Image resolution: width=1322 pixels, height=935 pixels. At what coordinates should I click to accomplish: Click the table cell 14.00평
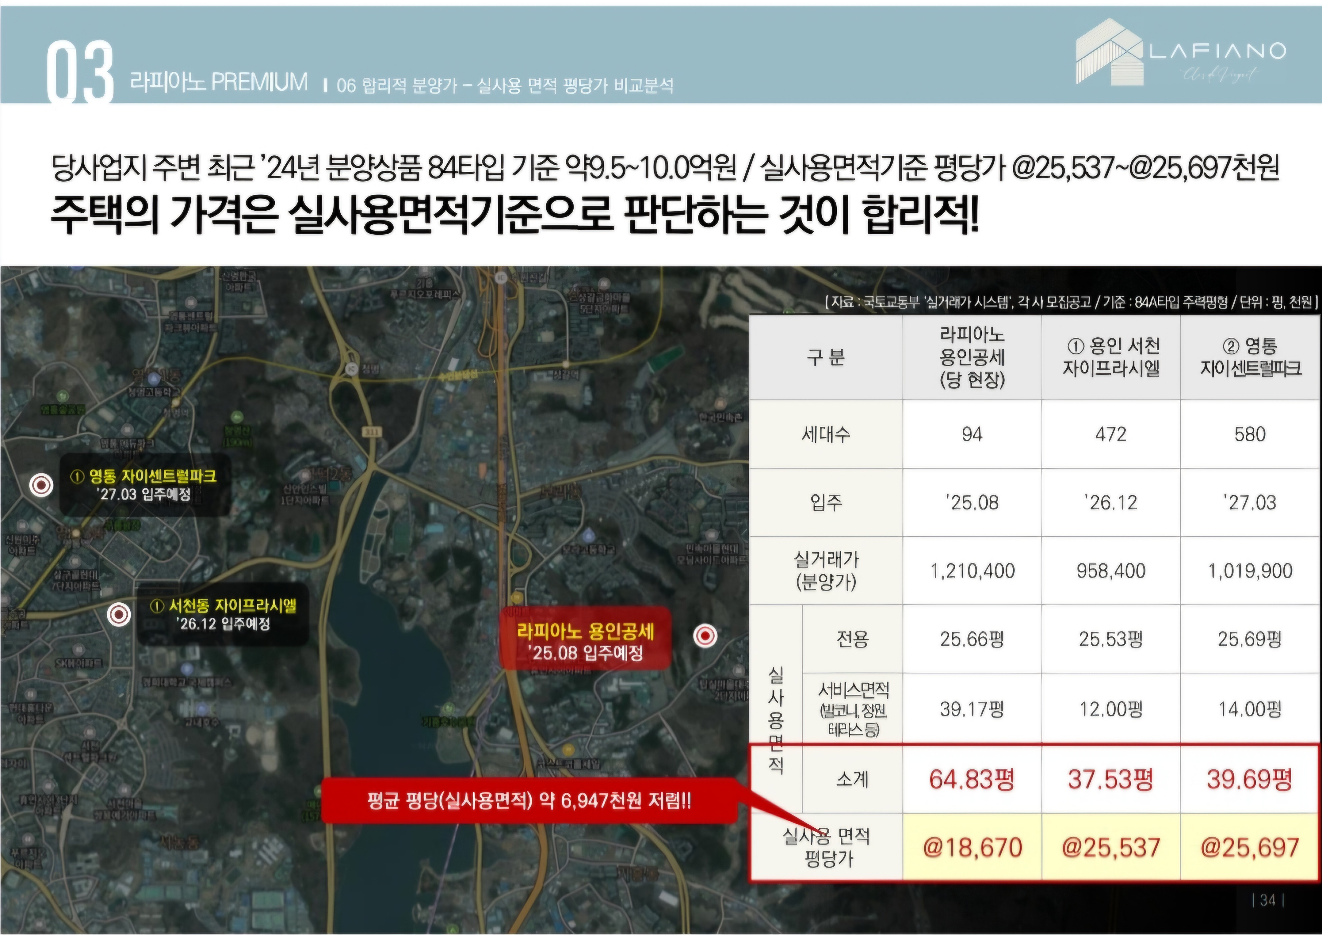click(1250, 709)
